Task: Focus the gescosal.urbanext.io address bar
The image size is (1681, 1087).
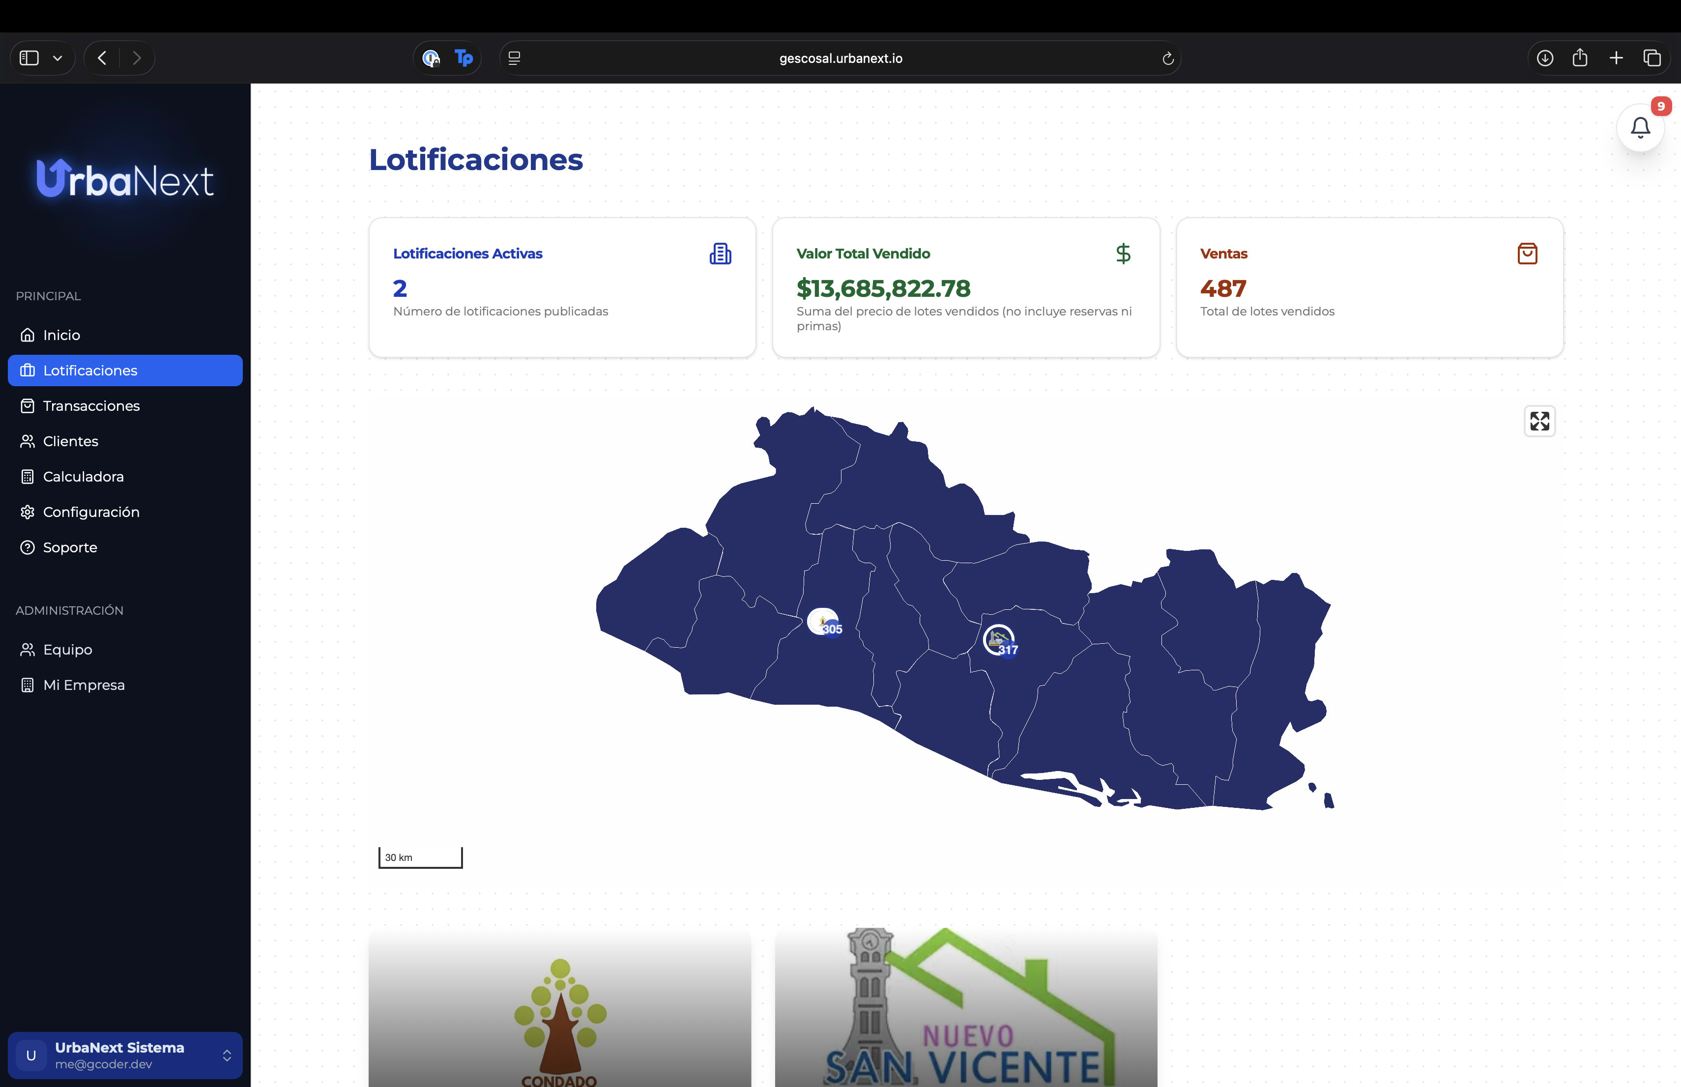Action: (x=840, y=58)
